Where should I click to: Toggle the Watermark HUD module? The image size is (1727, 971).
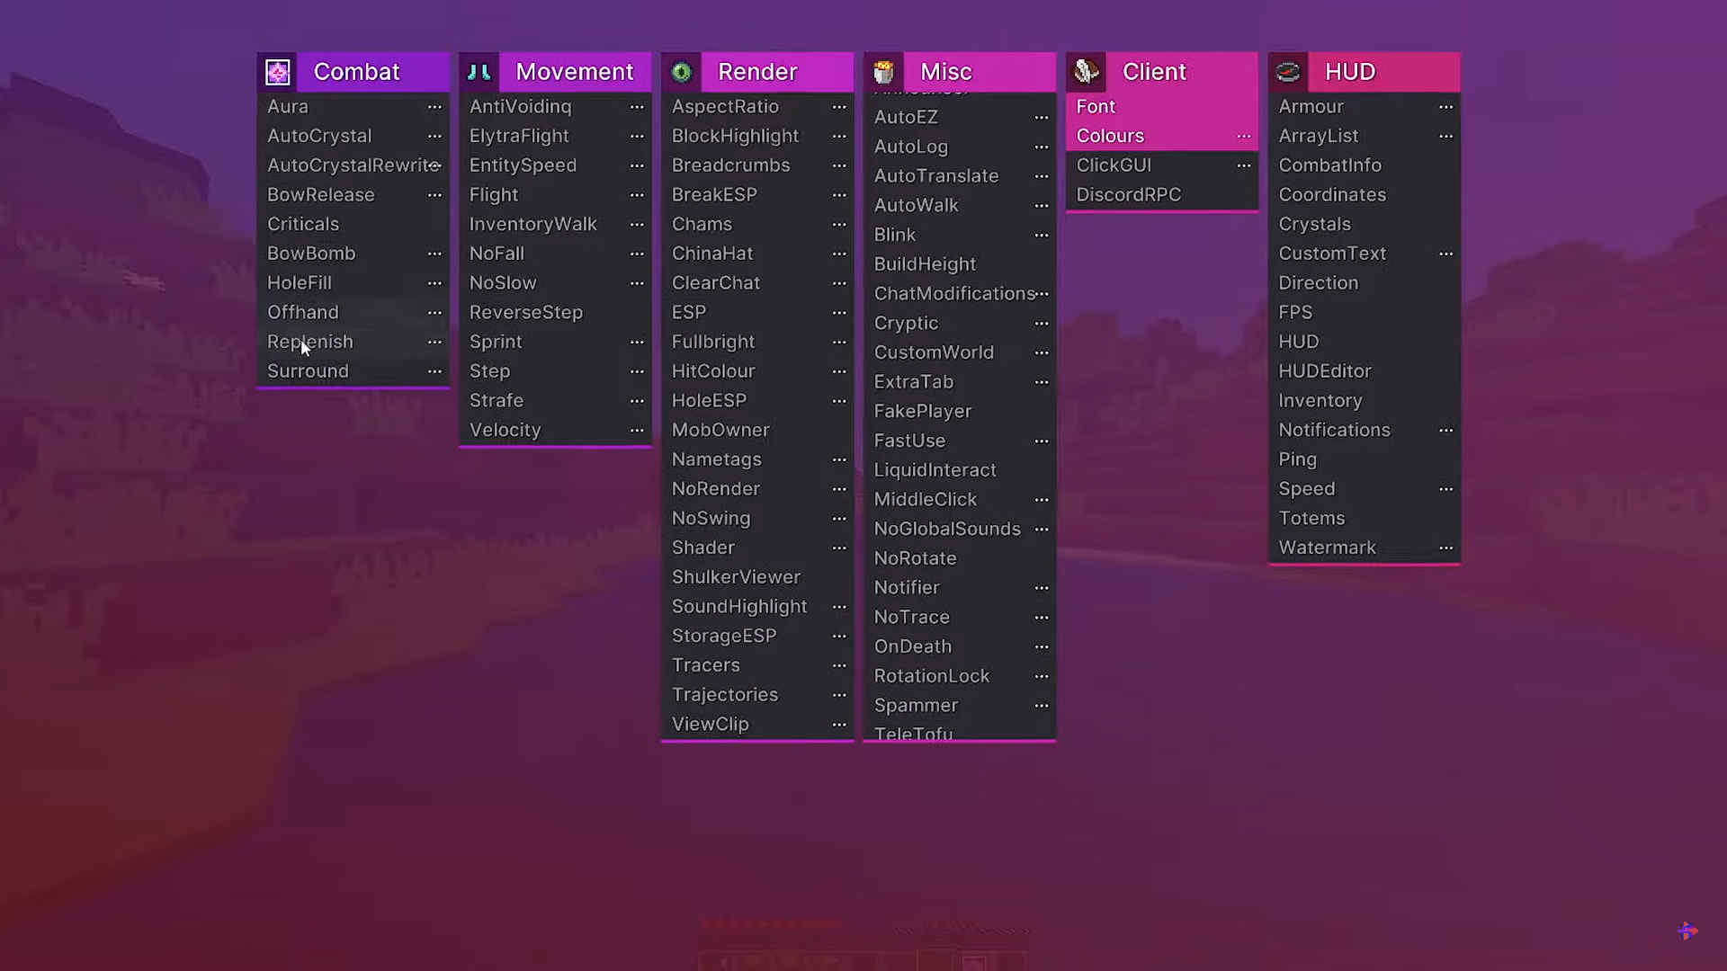[1328, 548]
